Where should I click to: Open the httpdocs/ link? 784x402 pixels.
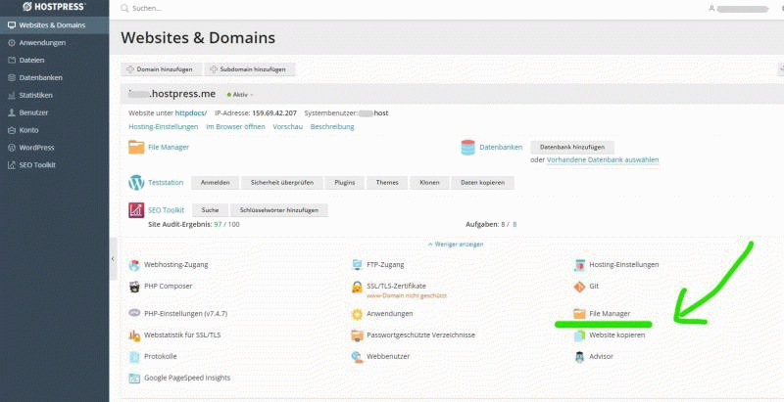191,113
